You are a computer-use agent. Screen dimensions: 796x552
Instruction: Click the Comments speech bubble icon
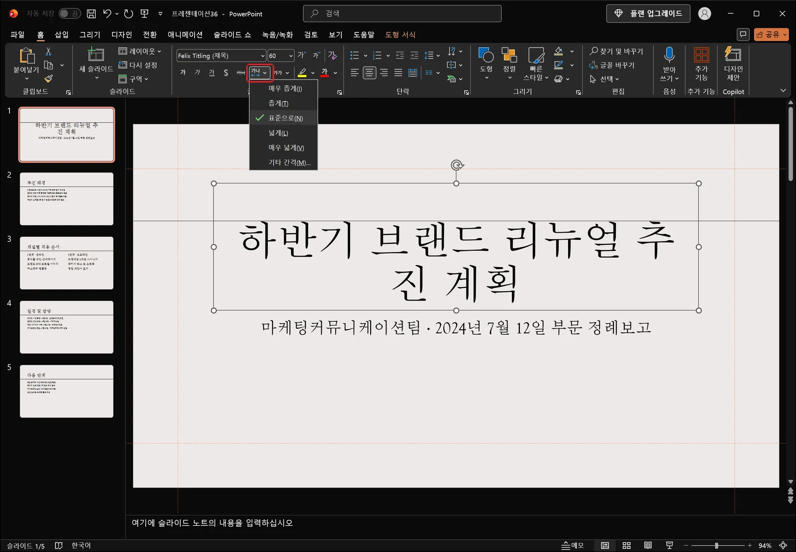743,34
